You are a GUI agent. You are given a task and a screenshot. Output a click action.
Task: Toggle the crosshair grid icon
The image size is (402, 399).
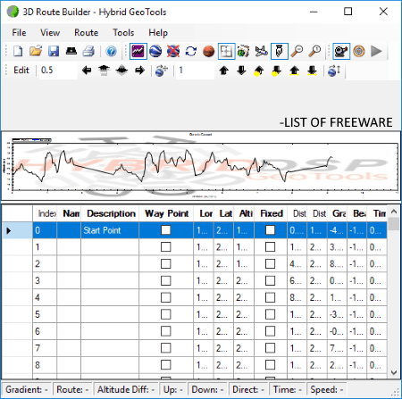point(226,51)
